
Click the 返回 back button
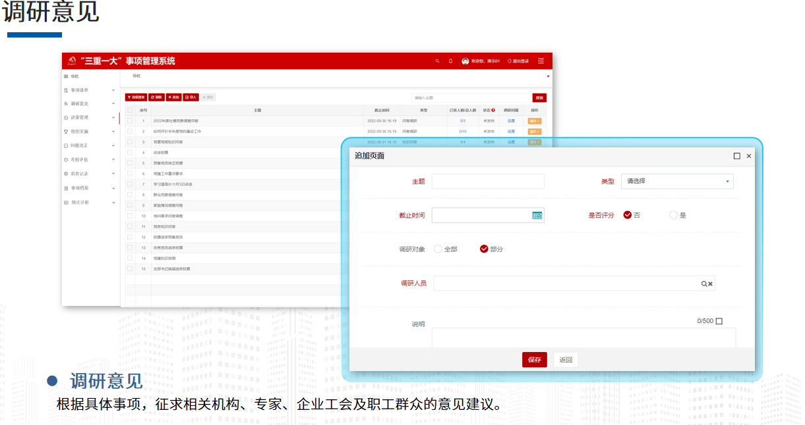[x=566, y=360]
